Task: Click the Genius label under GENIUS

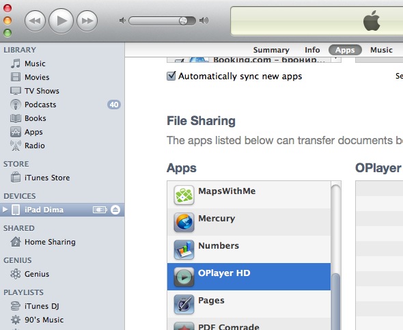Action: [x=37, y=274]
